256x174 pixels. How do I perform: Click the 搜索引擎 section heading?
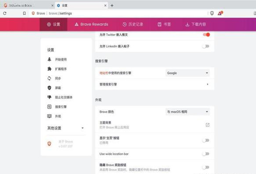pos(101,61)
